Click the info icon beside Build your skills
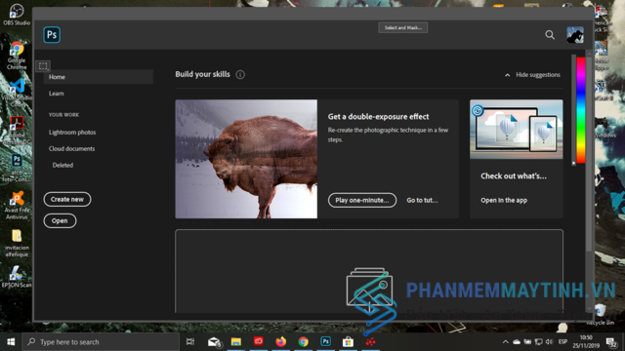This screenshot has width=625, height=351. pyautogui.click(x=240, y=74)
